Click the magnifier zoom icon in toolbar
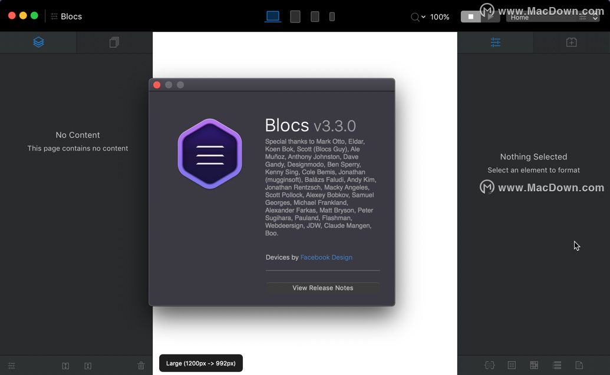This screenshot has height=375, width=610. [415, 17]
